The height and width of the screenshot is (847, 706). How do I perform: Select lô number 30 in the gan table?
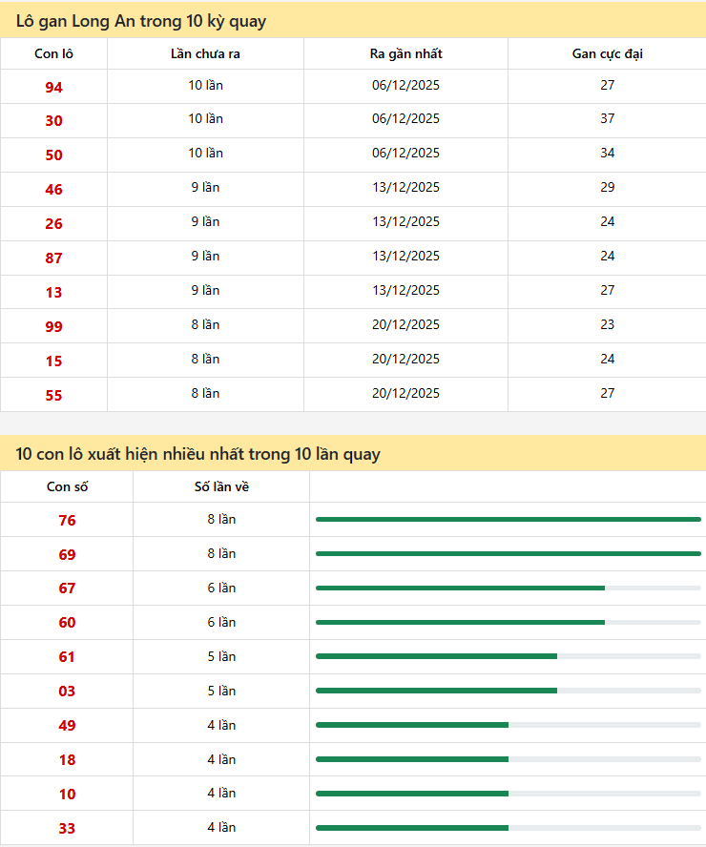pos(53,121)
